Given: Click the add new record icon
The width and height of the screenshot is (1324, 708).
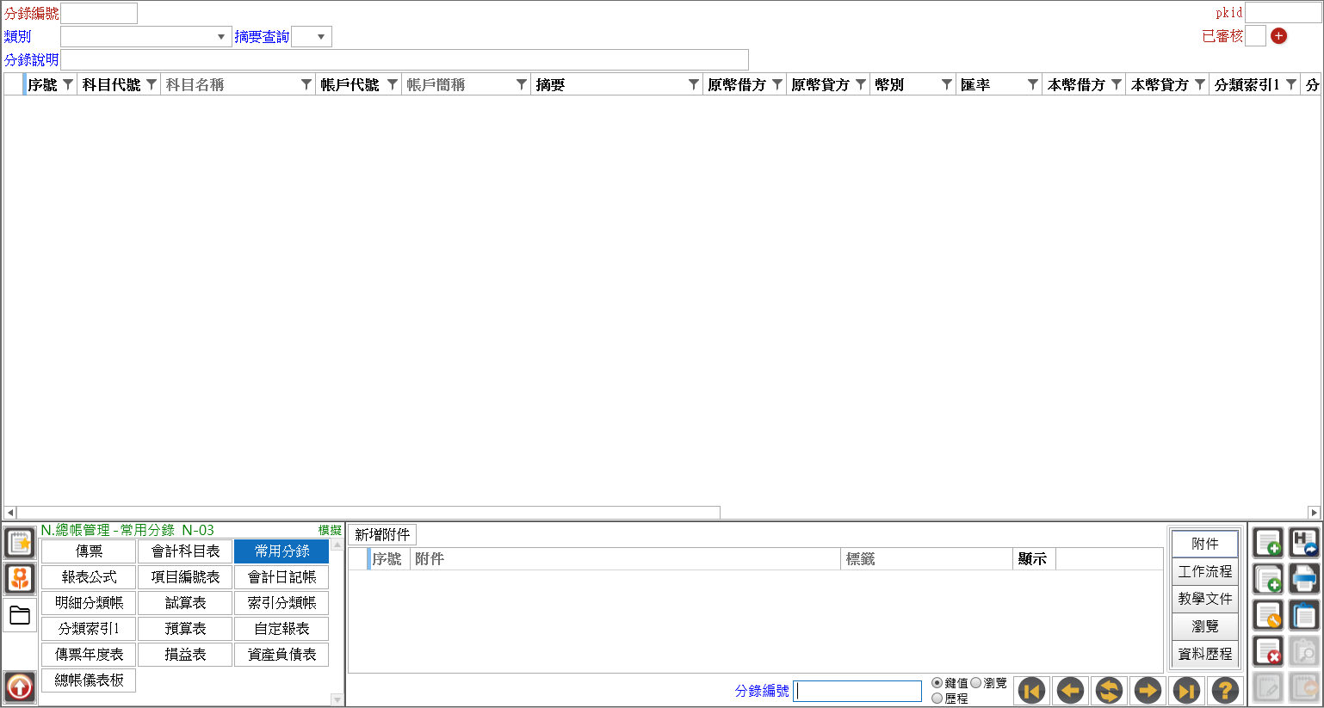Looking at the screenshot, I should pos(1268,544).
